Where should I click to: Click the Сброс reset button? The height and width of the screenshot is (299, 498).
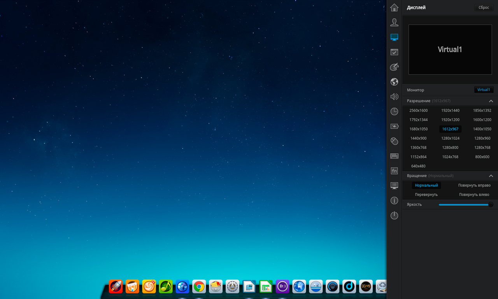(x=484, y=7)
